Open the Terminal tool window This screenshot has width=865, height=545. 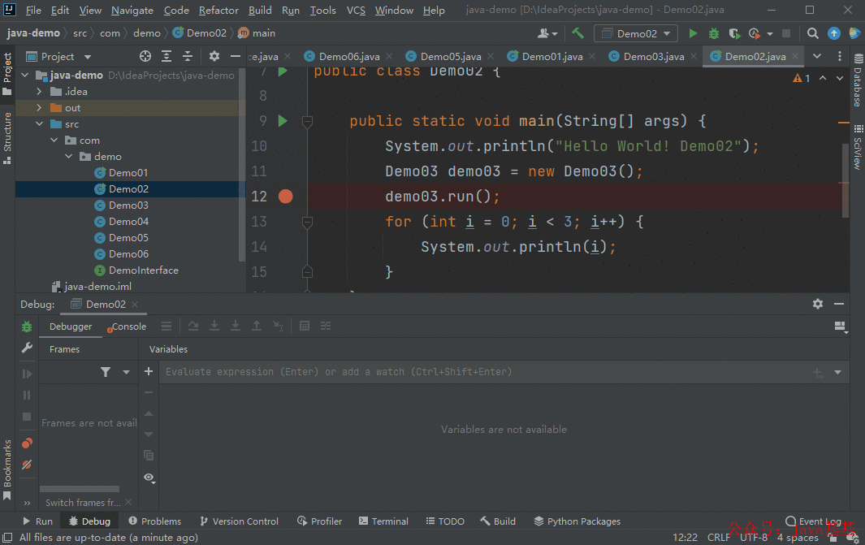383,521
